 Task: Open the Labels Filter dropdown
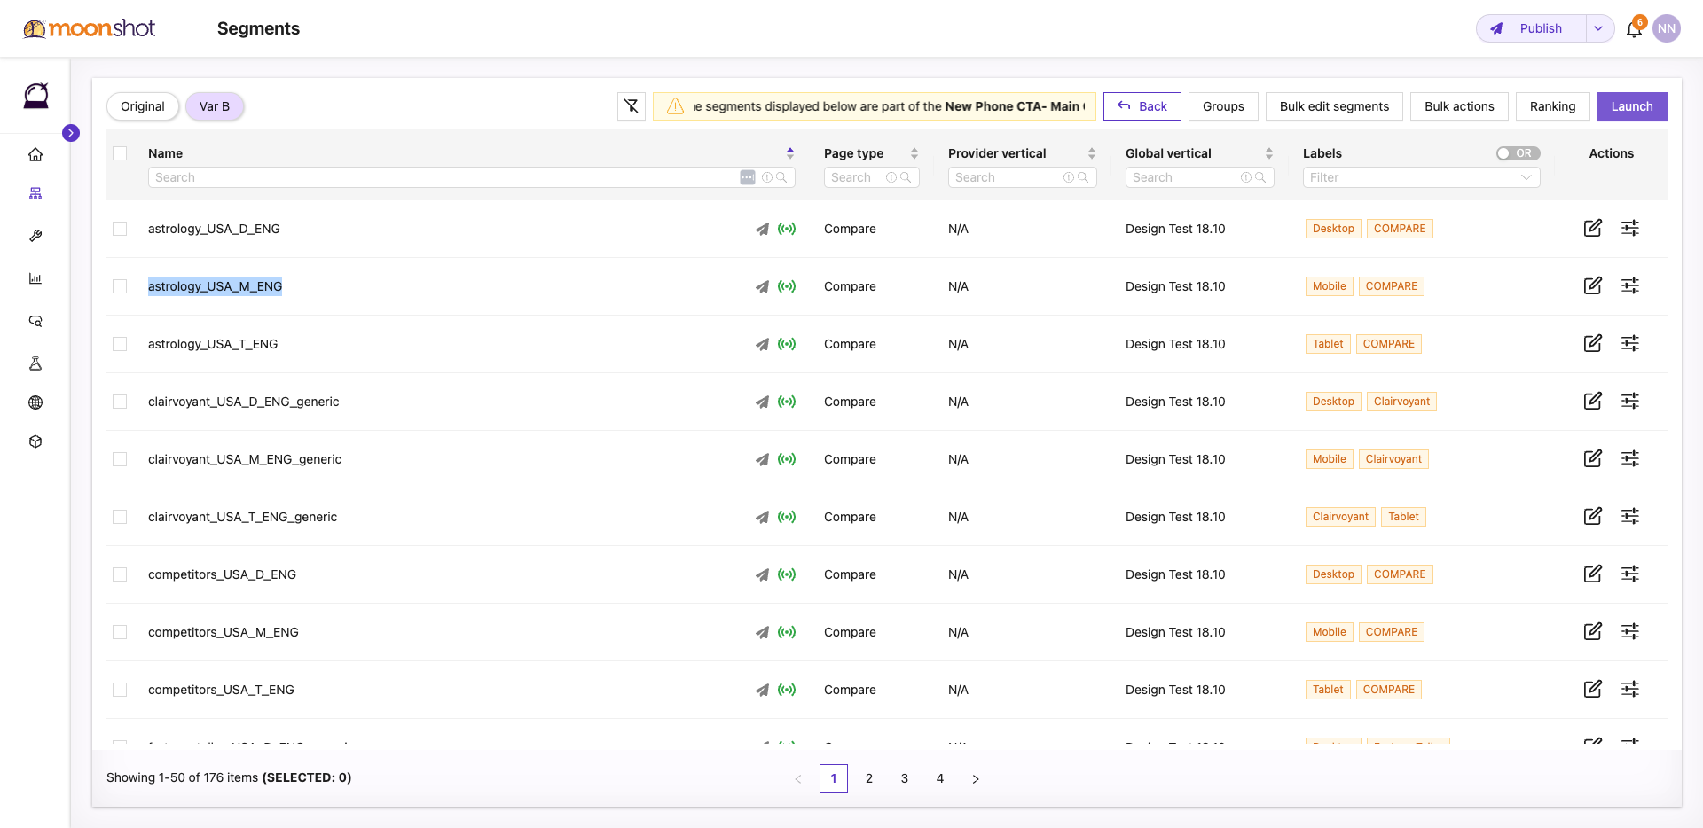point(1421,177)
